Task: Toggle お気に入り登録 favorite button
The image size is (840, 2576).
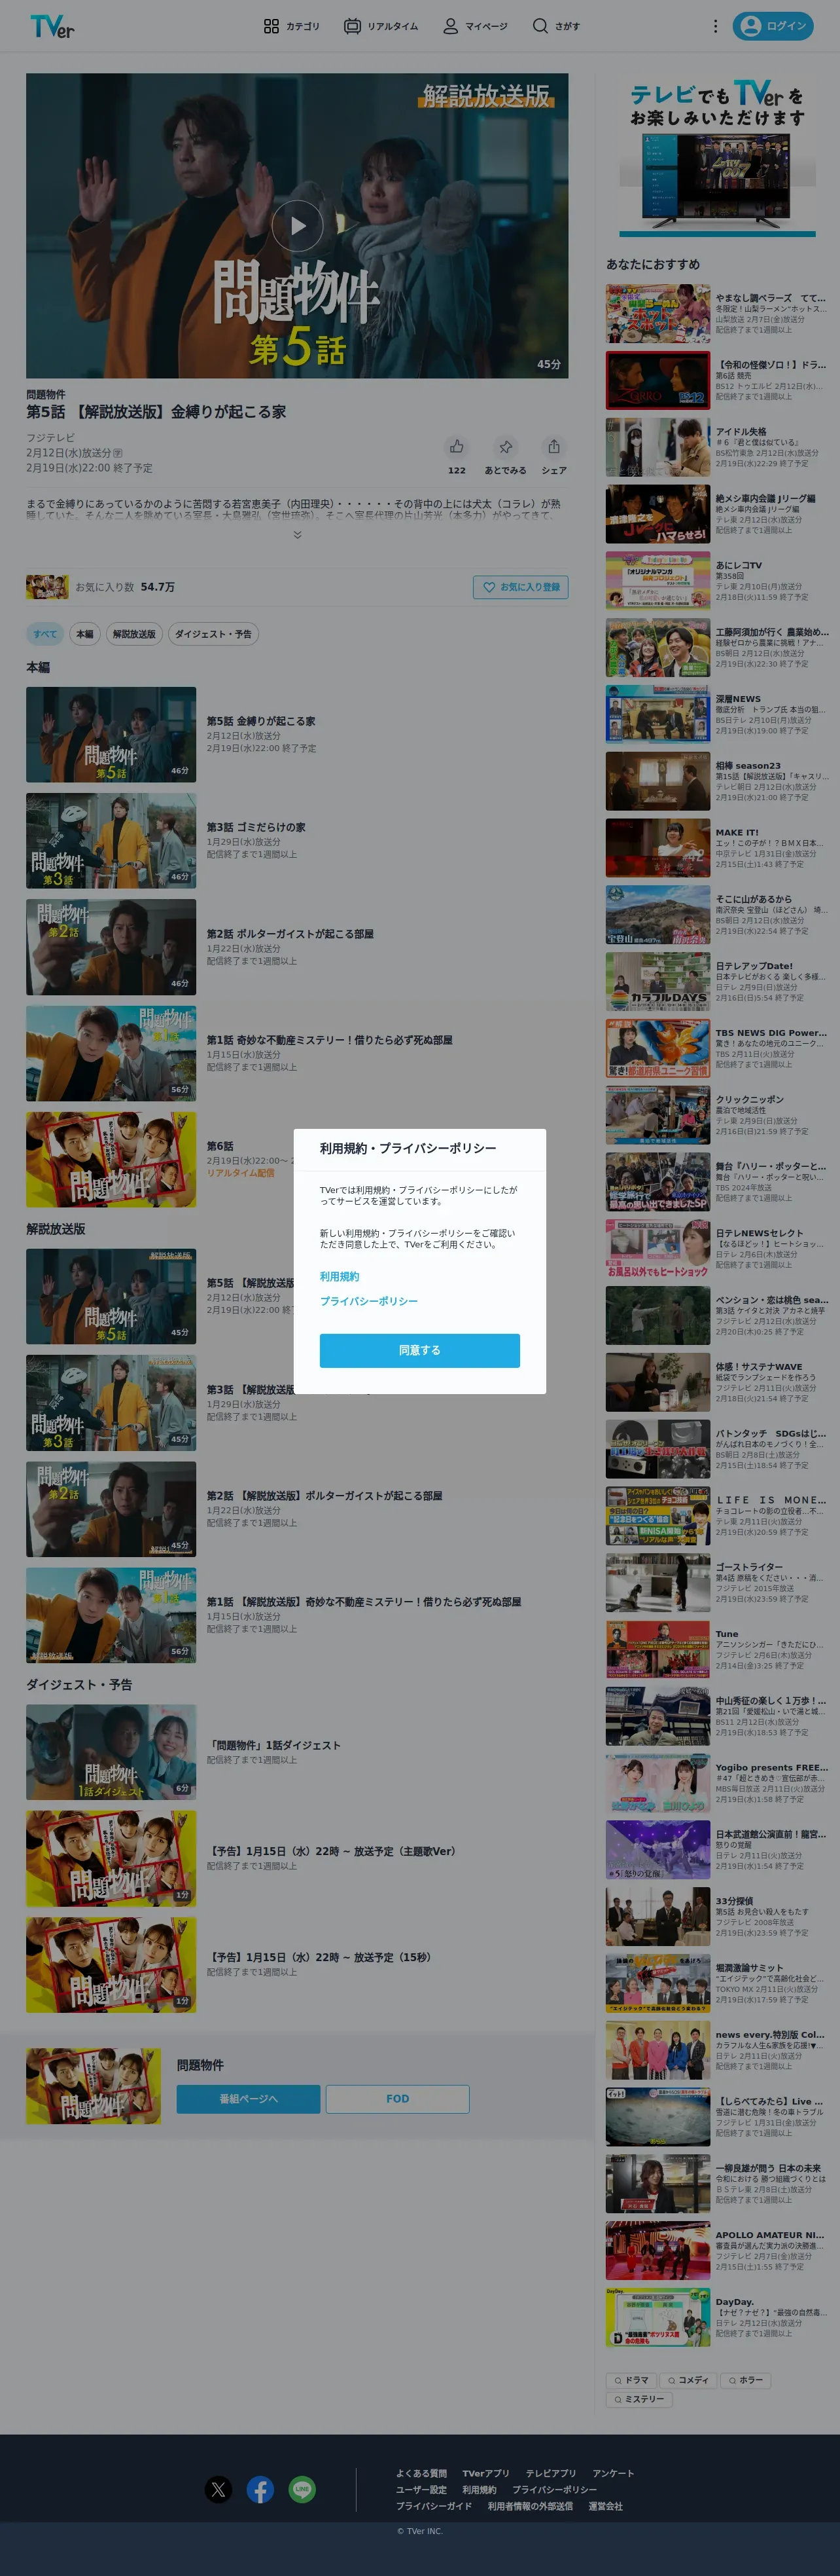Action: tap(520, 587)
